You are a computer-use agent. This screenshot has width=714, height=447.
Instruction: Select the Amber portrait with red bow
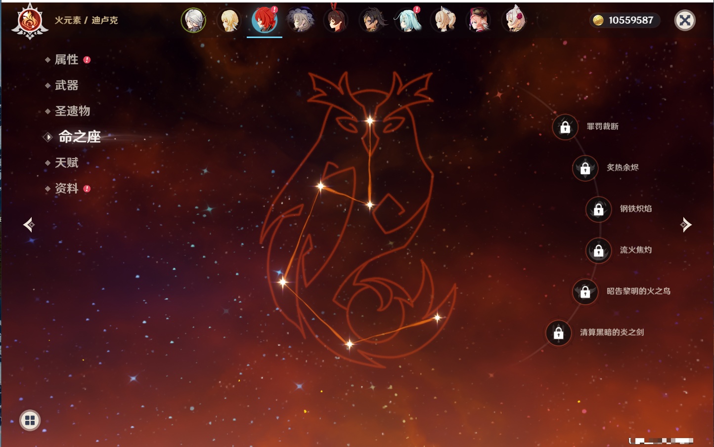[x=336, y=20]
